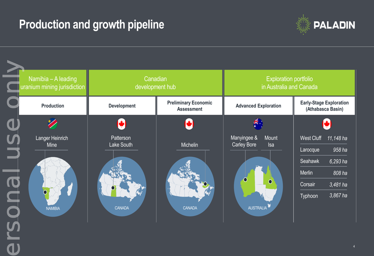Click the Canada flag under Early-Stage Exploration
The height and width of the screenshot is (256, 374).
327,124
